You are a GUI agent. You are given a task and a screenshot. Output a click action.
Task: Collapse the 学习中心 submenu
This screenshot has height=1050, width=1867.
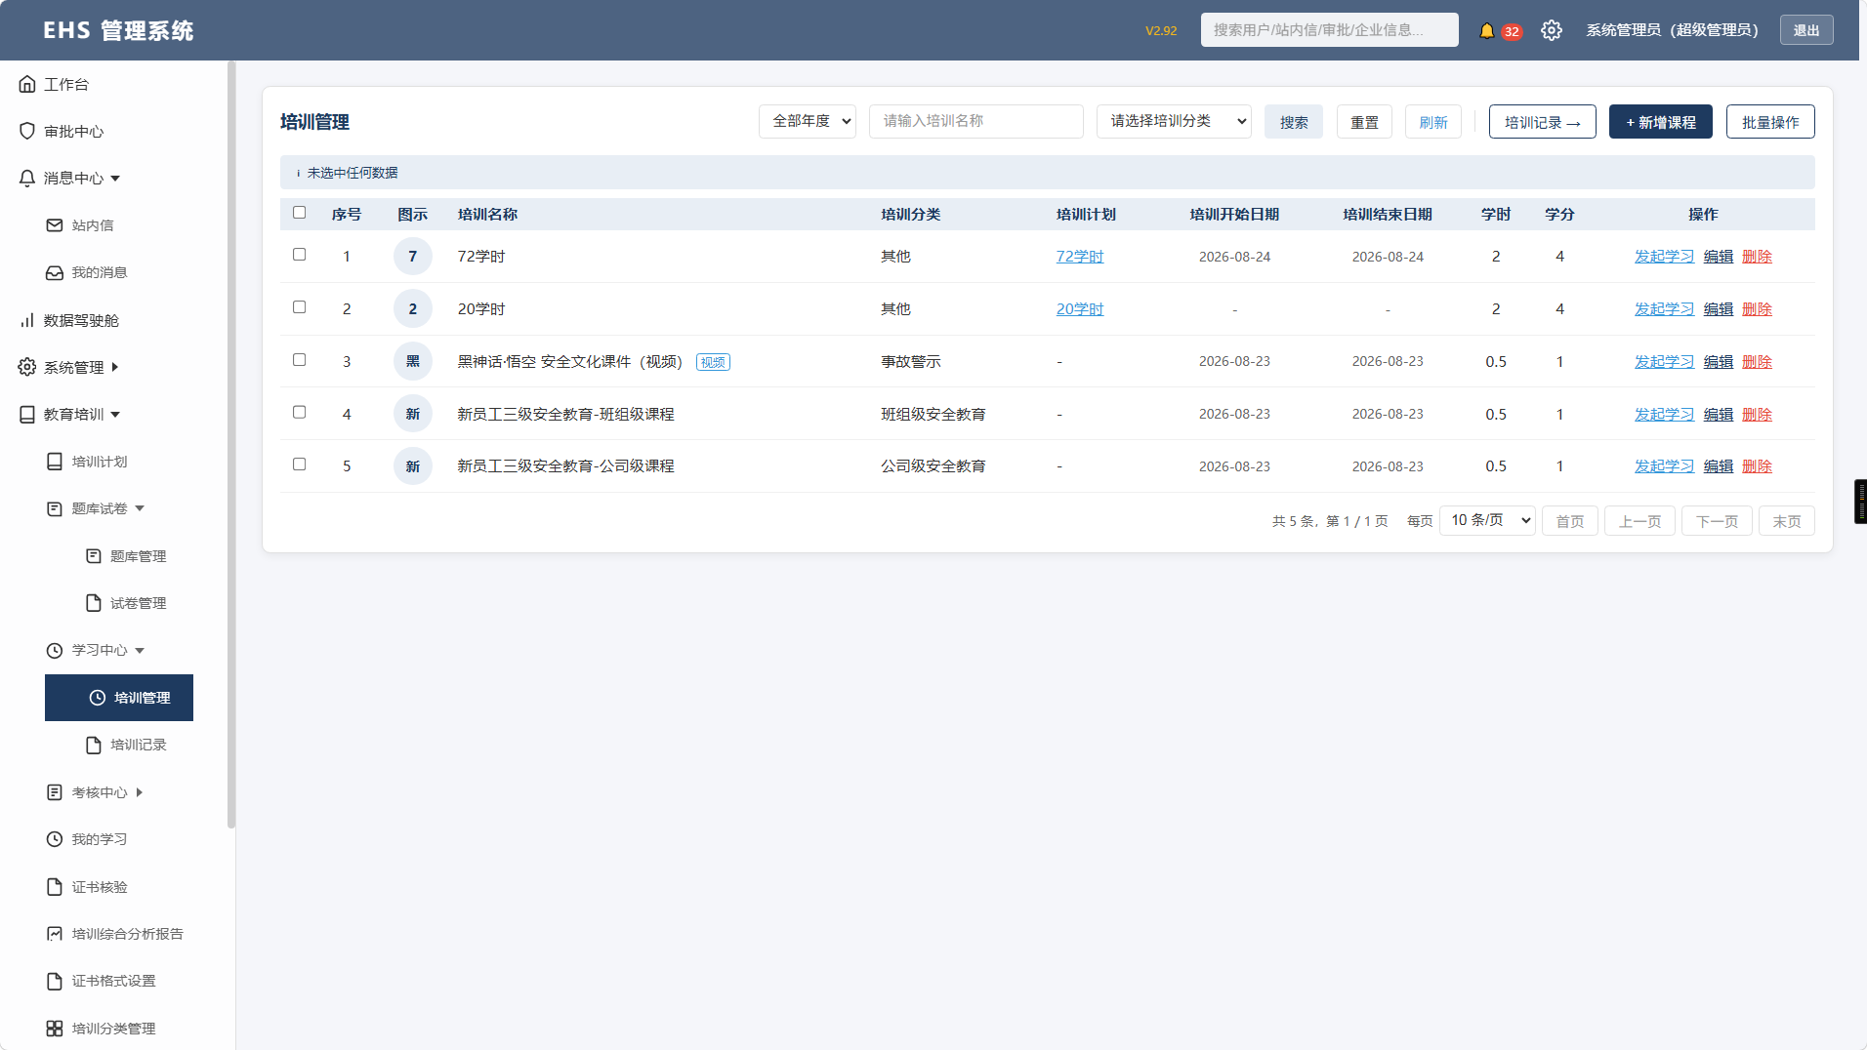click(x=140, y=651)
